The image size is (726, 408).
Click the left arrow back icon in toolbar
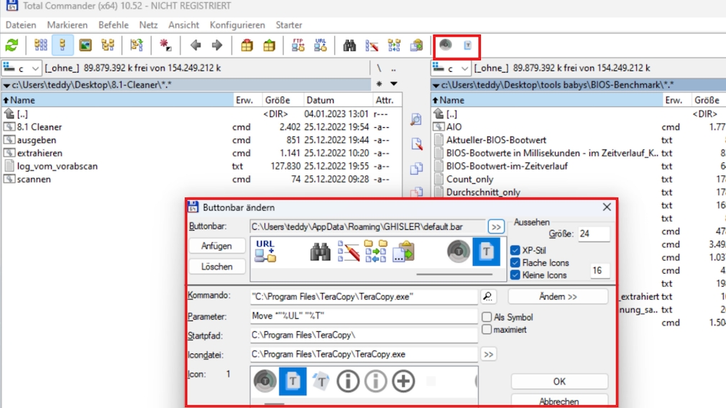click(x=196, y=45)
